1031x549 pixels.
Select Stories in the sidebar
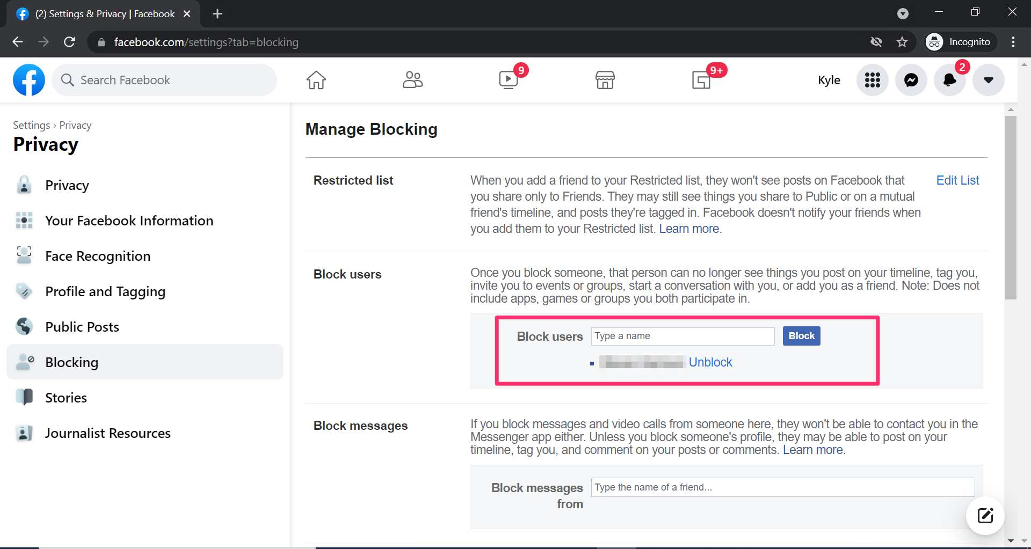145,398
